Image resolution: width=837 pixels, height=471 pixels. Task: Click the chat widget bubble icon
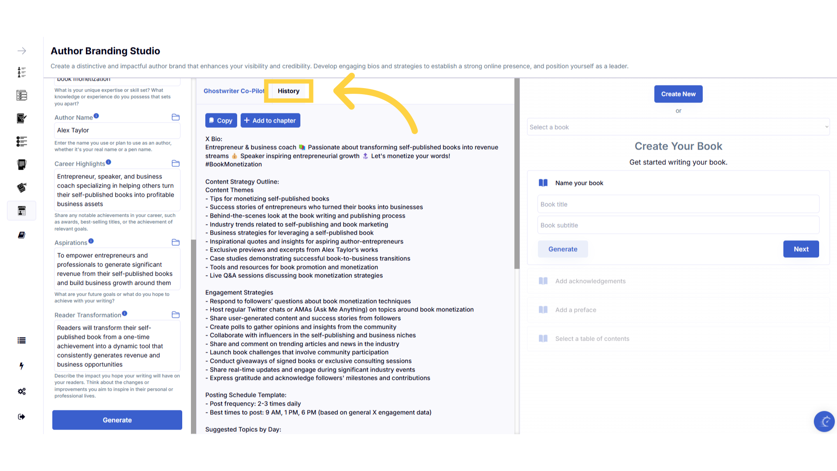point(824,421)
